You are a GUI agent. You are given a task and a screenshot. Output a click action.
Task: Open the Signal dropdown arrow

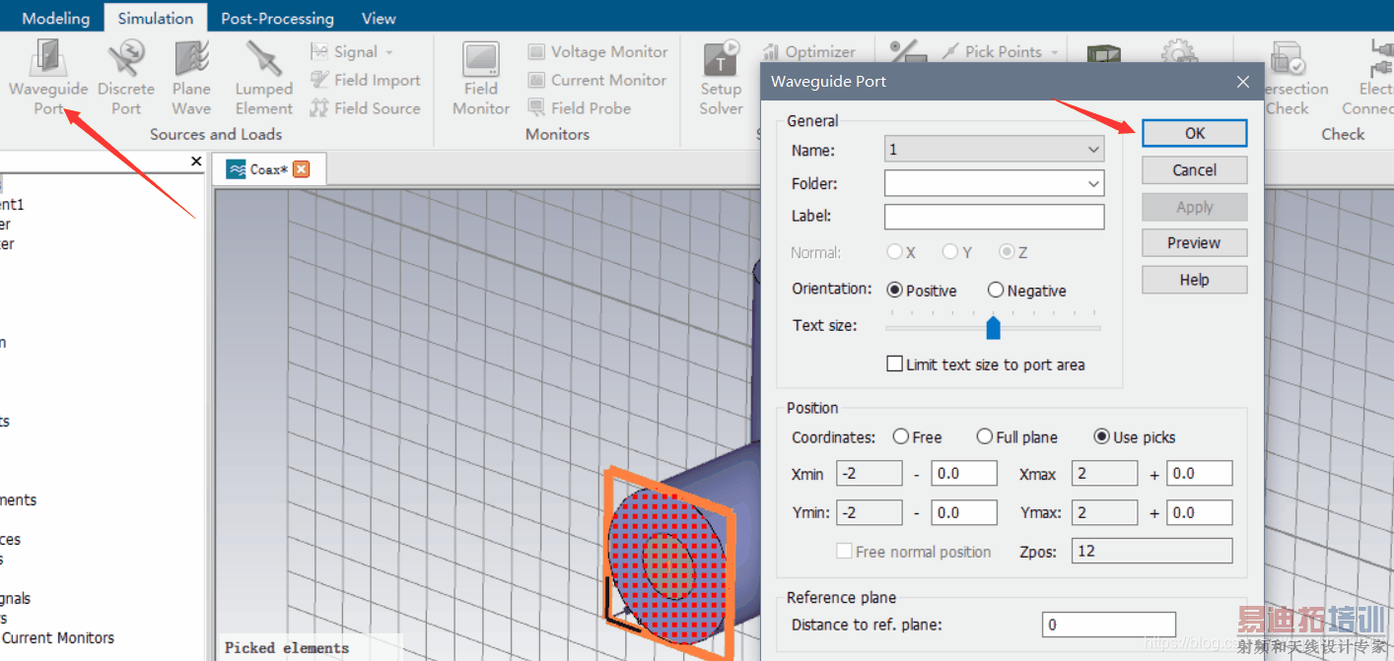[x=389, y=52]
